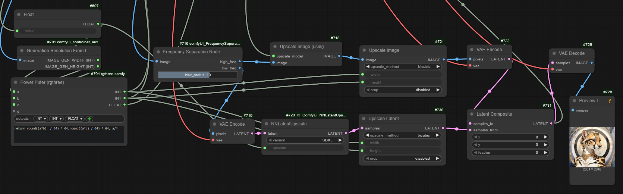
Task: Select the Latent Composite node title
Action: pyautogui.click(x=494, y=114)
